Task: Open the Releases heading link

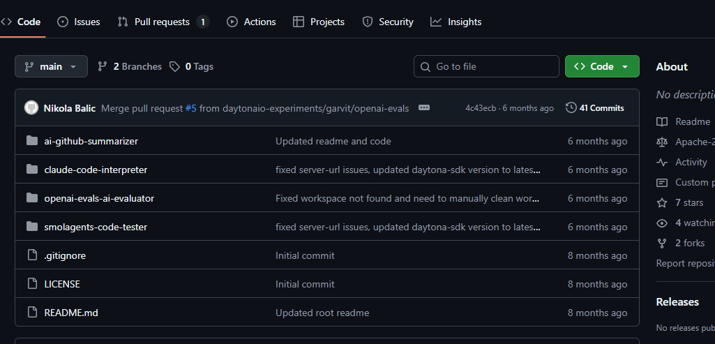Action: click(677, 302)
